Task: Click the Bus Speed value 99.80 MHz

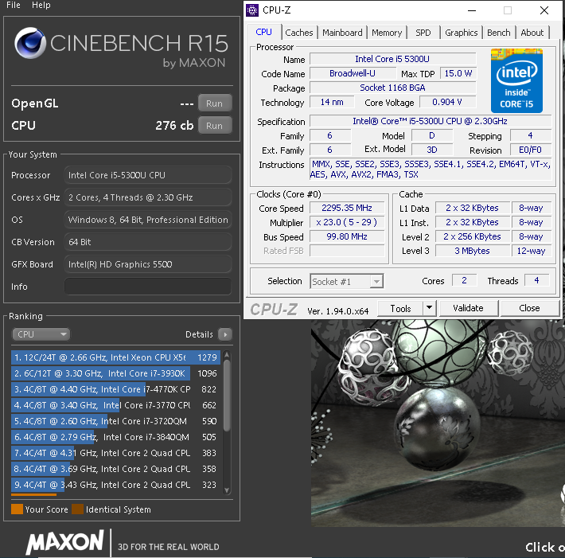Action: pyautogui.click(x=347, y=236)
